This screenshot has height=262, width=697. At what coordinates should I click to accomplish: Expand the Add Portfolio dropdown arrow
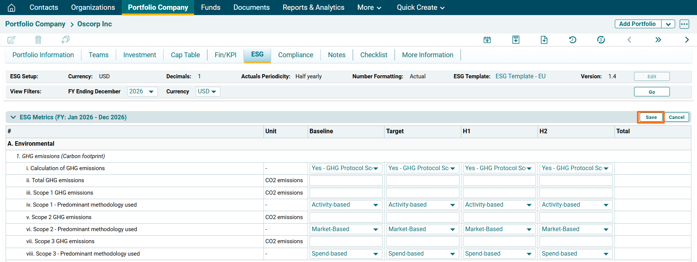point(668,24)
